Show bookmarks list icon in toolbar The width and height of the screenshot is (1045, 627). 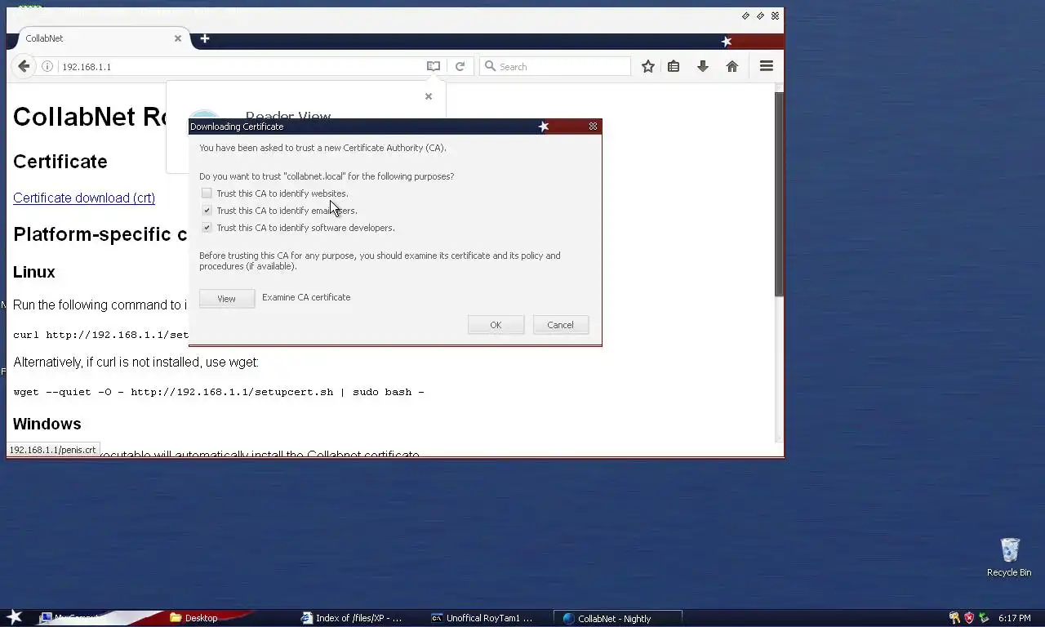coord(674,66)
